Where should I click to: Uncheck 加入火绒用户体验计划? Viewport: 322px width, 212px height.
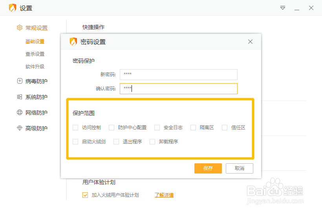click(85, 195)
